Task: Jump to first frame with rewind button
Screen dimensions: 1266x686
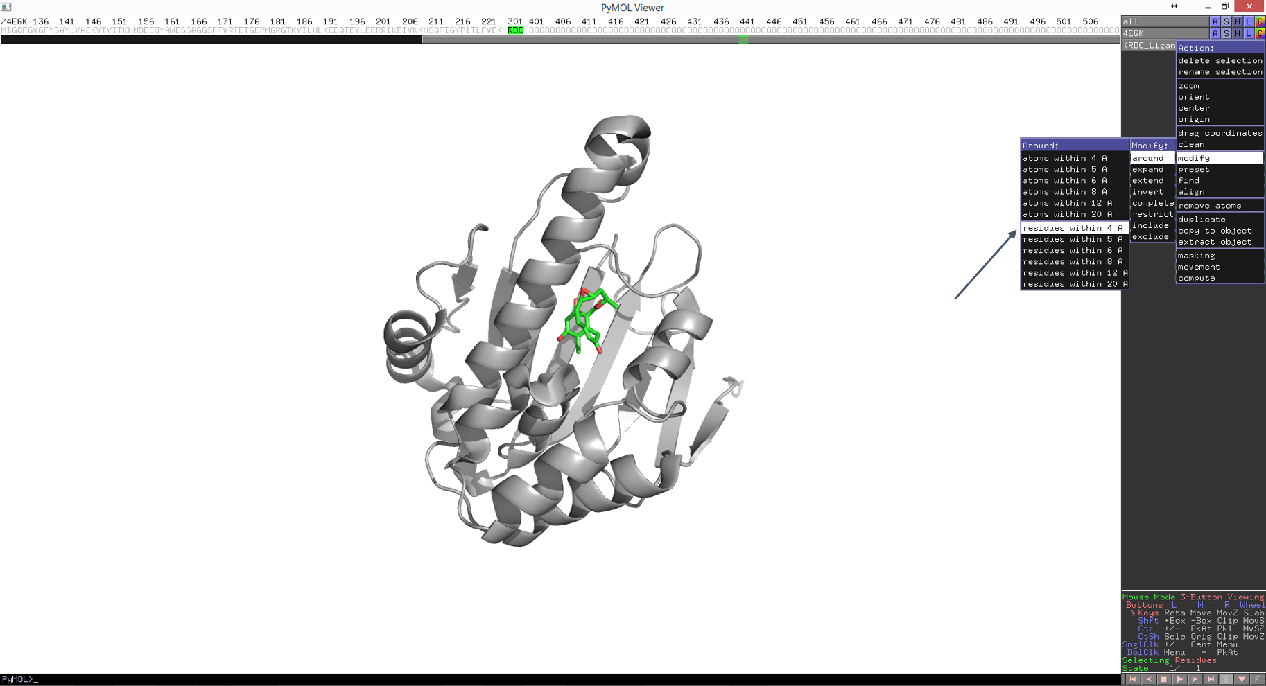Action: 1133,680
